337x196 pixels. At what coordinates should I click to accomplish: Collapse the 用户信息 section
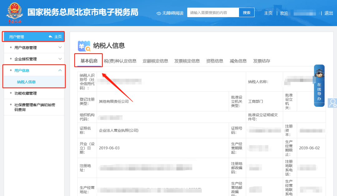pyautogui.click(x=60, y=71)
